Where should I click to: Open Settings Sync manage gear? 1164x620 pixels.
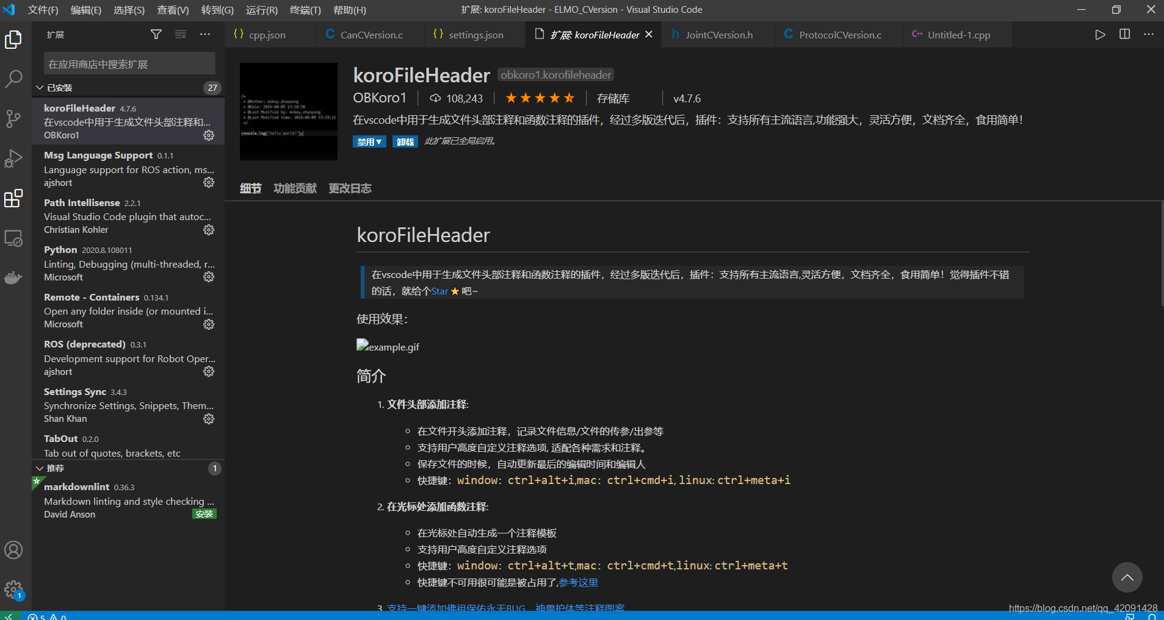tap(209, 419)
